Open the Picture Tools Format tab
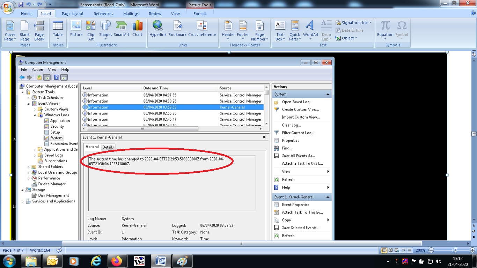The width and height of the screenshot is (477, 268). (200, 14)
